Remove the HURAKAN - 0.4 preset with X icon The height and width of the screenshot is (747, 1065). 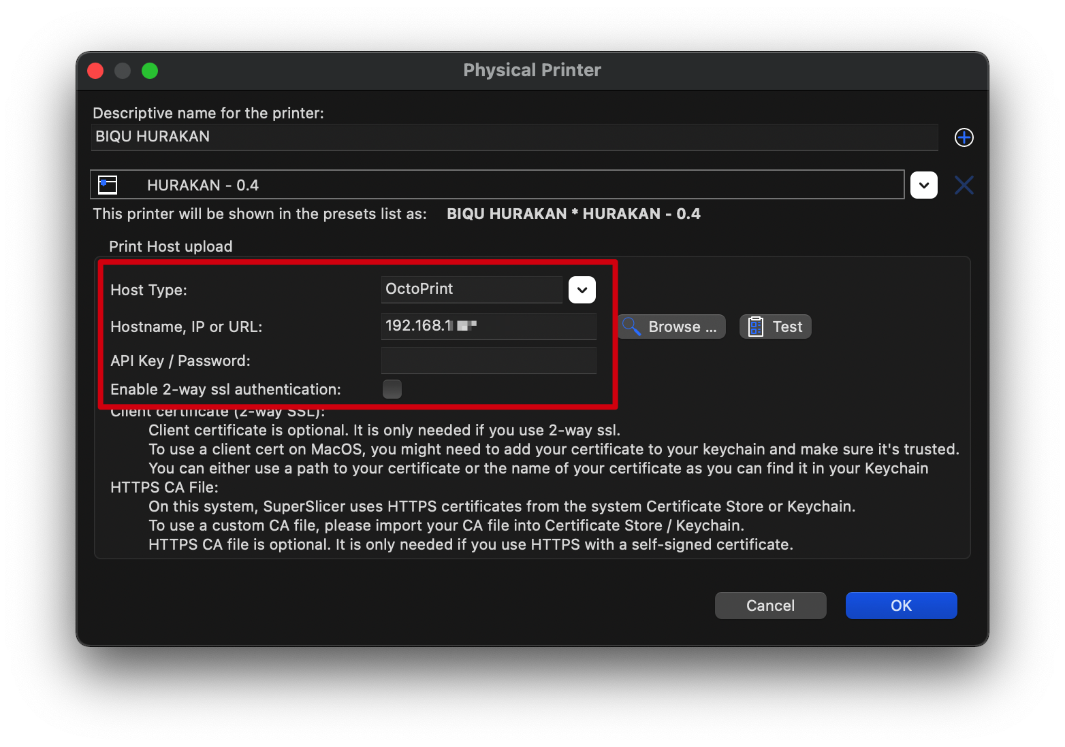pyautogui.click(x=964, y=185)
